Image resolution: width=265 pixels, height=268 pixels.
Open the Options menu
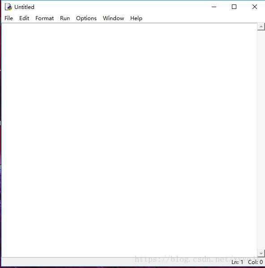click(x=86, y=18)
